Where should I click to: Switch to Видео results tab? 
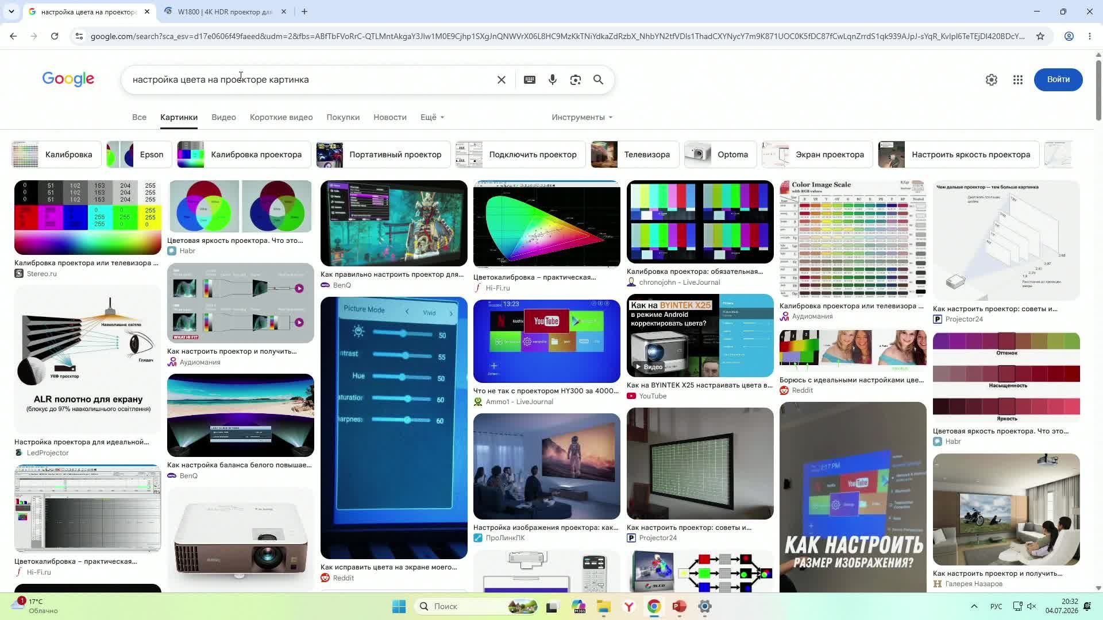click(x=223, y=117)
